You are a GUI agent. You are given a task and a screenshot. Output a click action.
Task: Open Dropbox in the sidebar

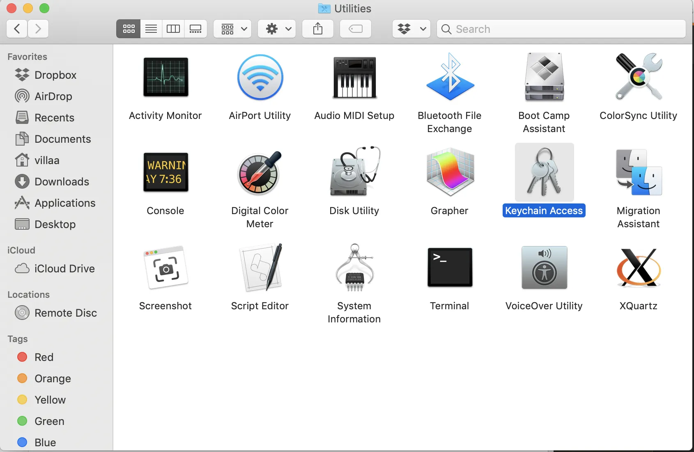(x=56, y=75)
